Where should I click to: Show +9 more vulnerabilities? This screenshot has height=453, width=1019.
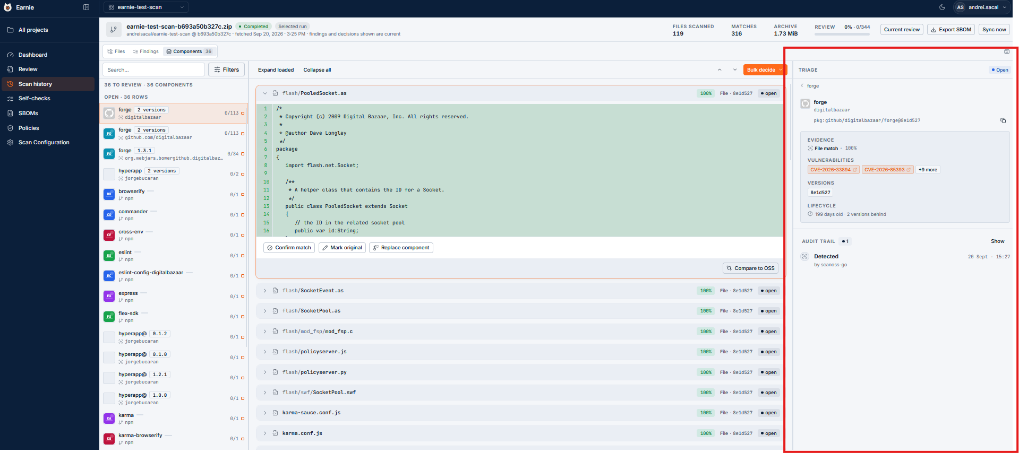[x=928, y=170]
